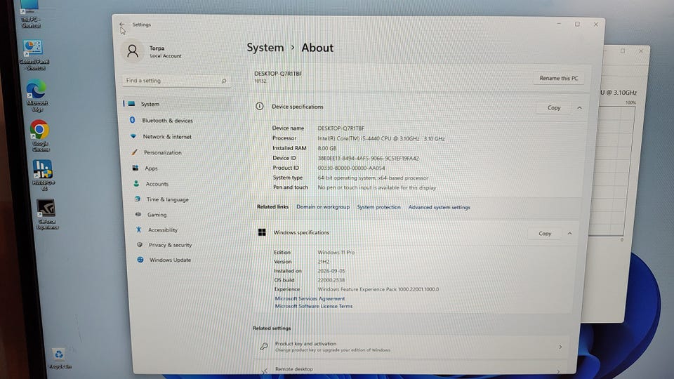The width and height of the screenshot is (674, 379).
Task: Open Accessibility settings
Action: 163,230
